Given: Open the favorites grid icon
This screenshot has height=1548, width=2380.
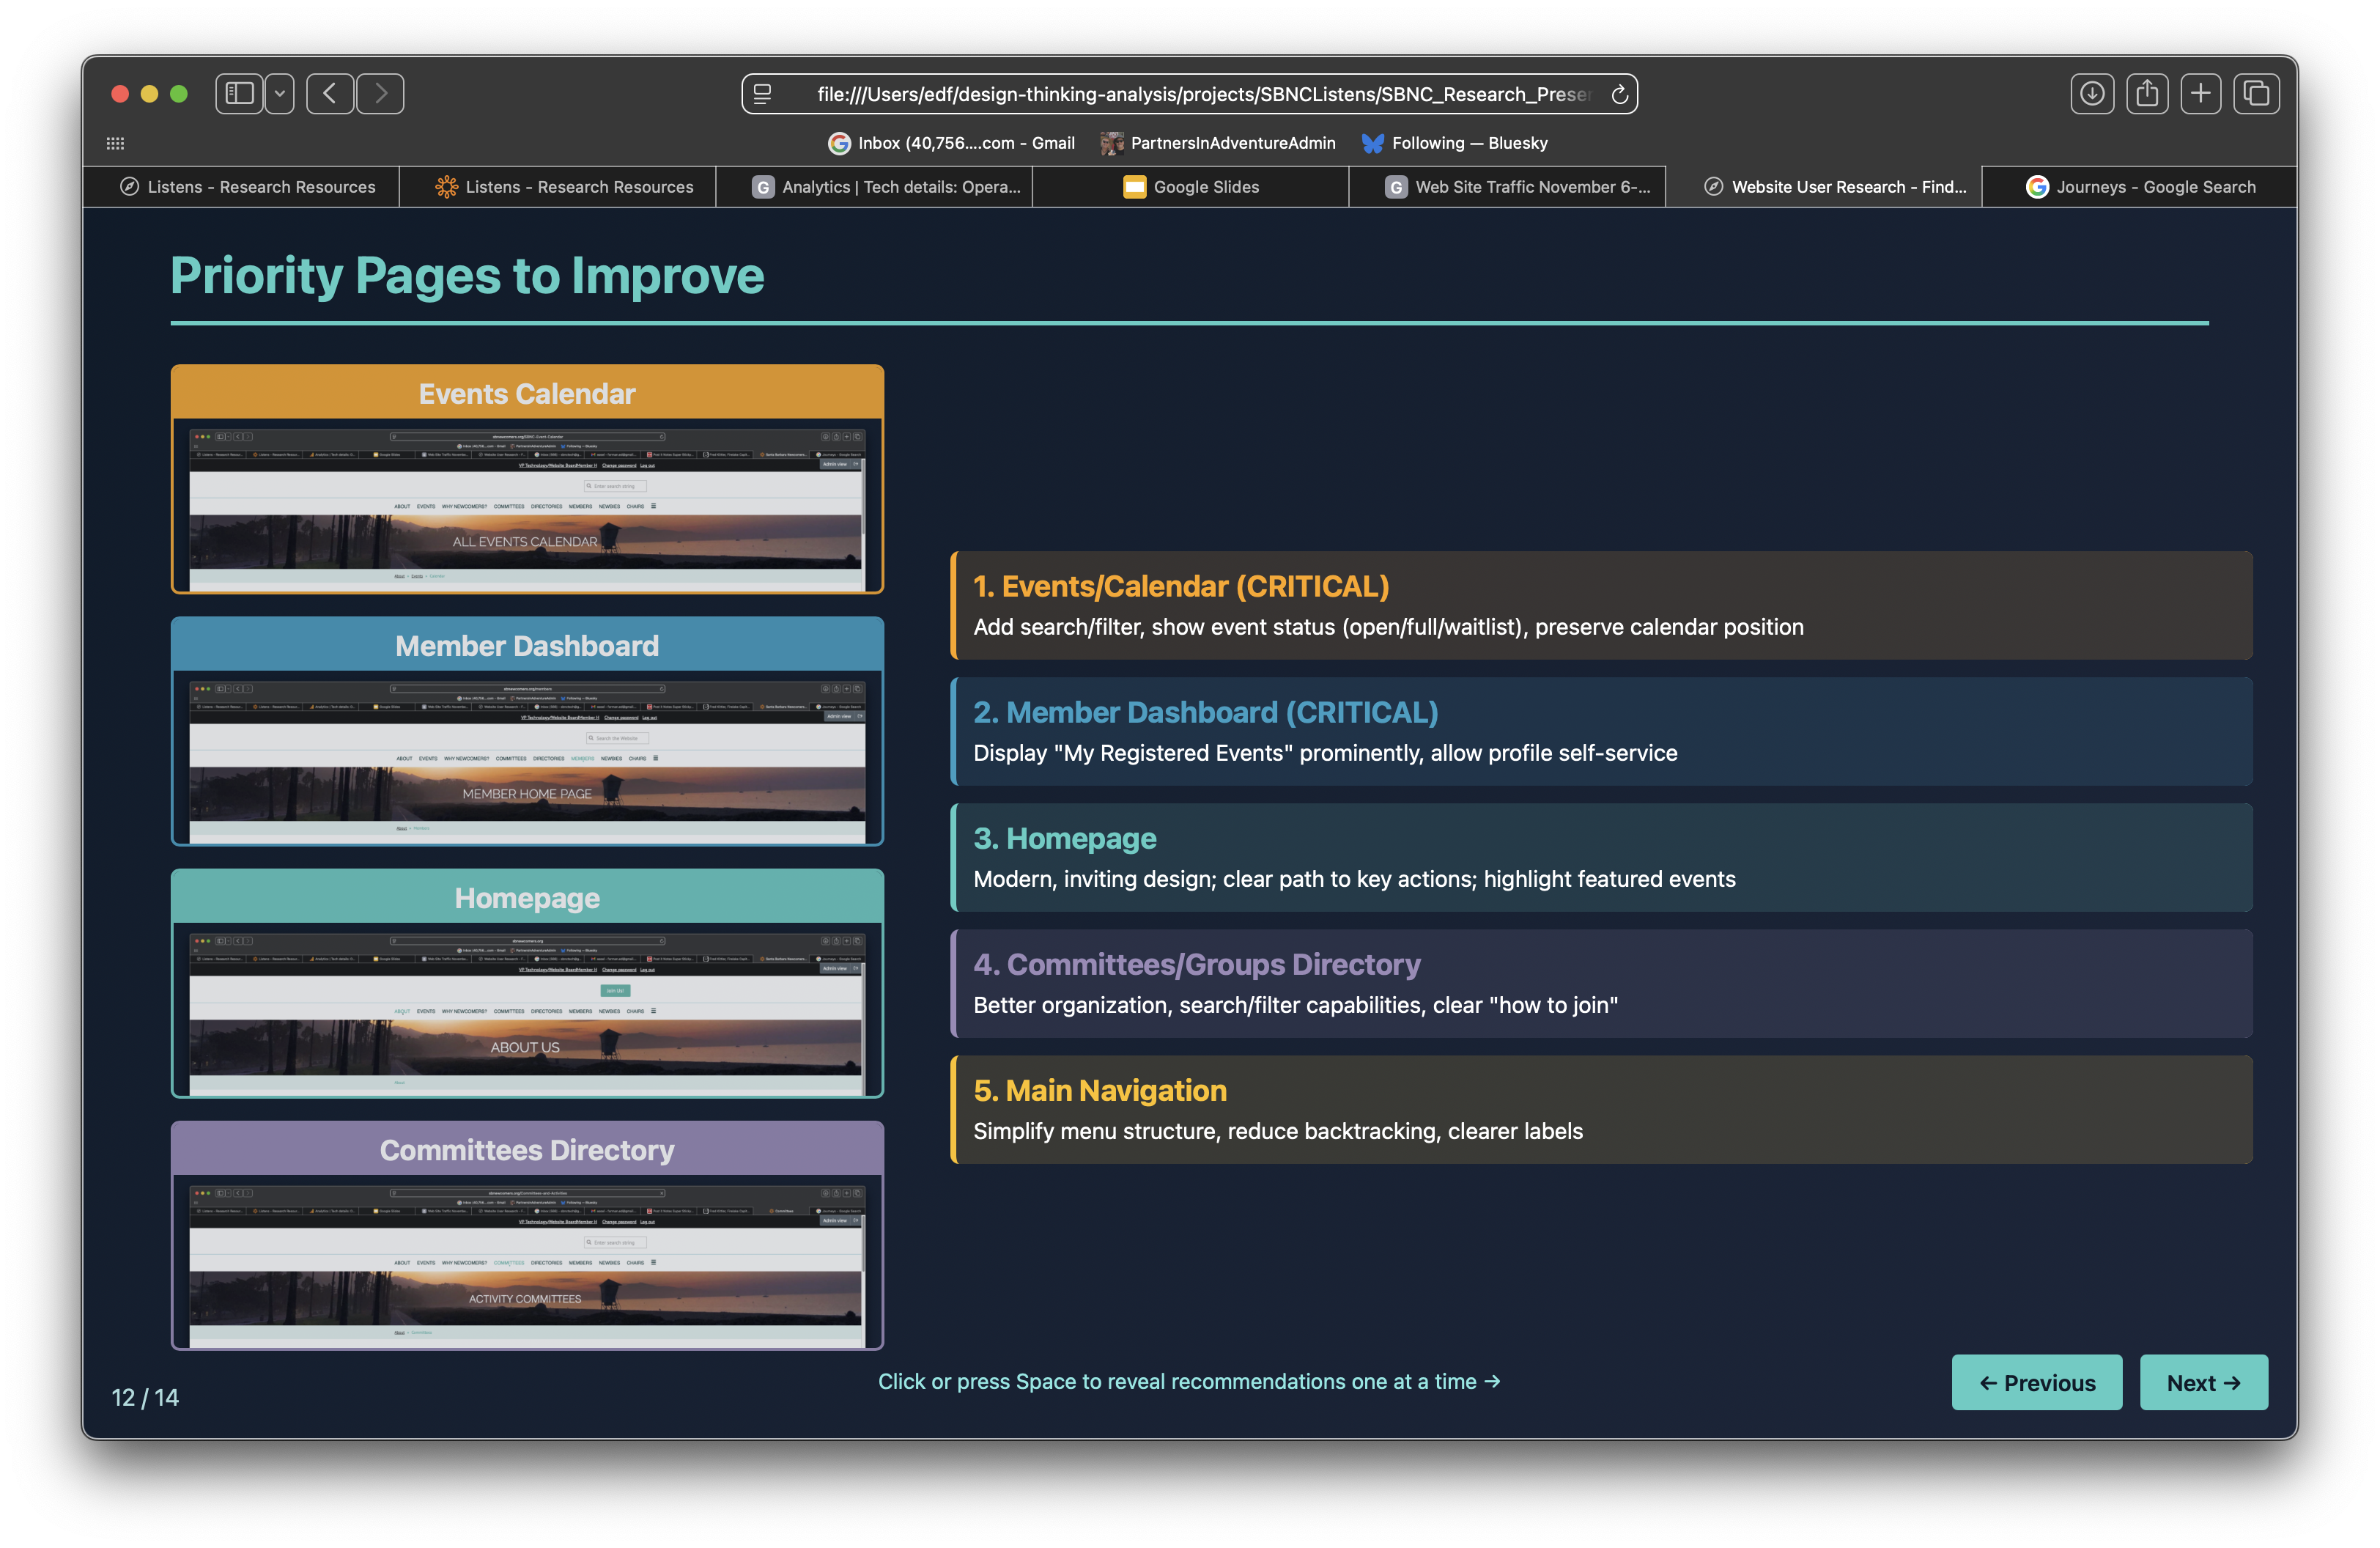Looking at the screenshot, I should point(115,143).
